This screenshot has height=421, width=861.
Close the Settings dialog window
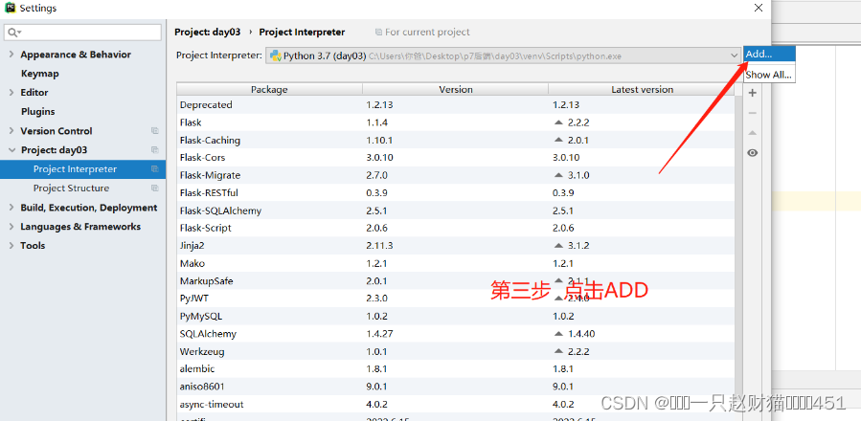pyautogui.click(x=759, y=8)
